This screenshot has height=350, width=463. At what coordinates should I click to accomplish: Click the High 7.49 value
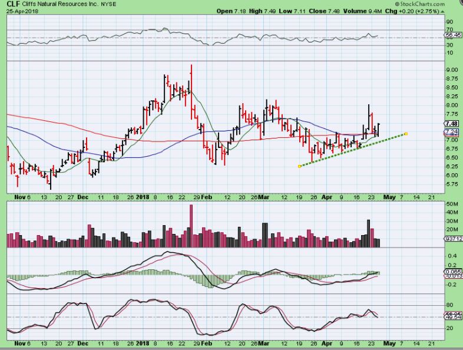(x=262, y=11)
